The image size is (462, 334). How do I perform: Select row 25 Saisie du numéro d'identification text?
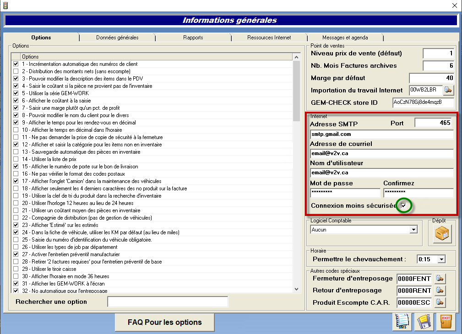click(87, 240)
